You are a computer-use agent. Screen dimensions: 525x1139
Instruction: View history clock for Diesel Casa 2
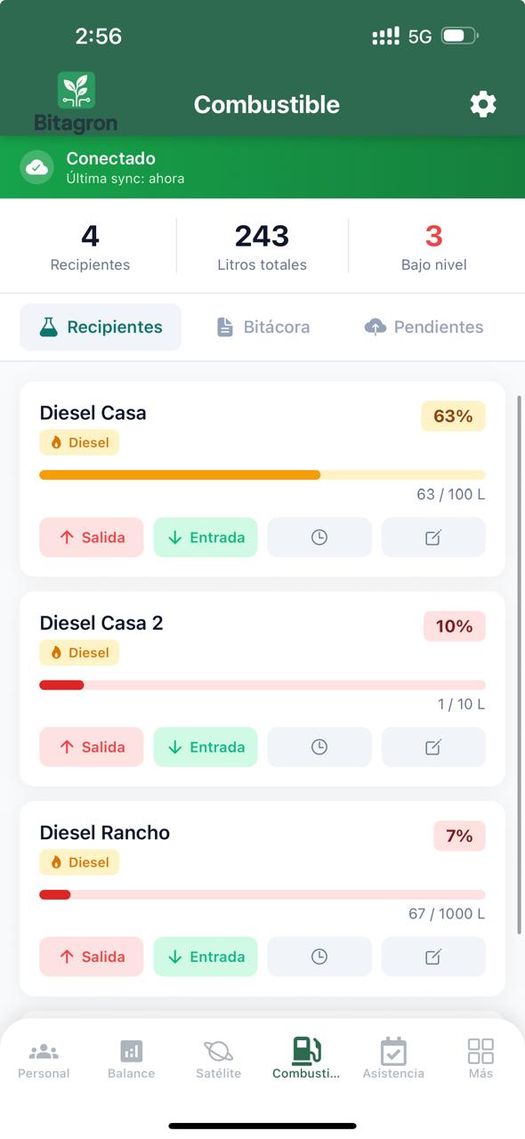coord(319,747)
